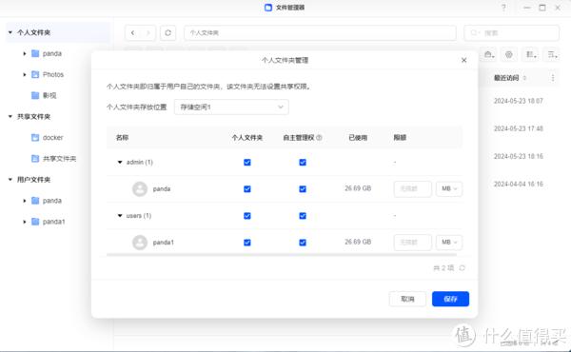
Task: Click the path address bar
Action: click(x=320, y=32)
